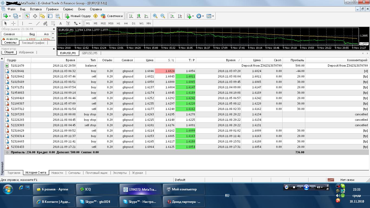The height and width of the screenshot is (208, 370).
Task: Open the GBPUSD,M5 chart tab
Action: click(x=89, y=53)
